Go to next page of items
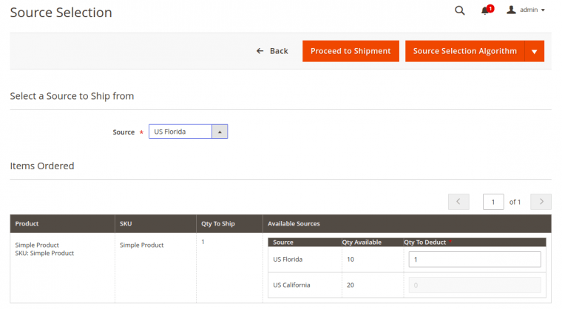The image size is (562, 309). (541, 202)
